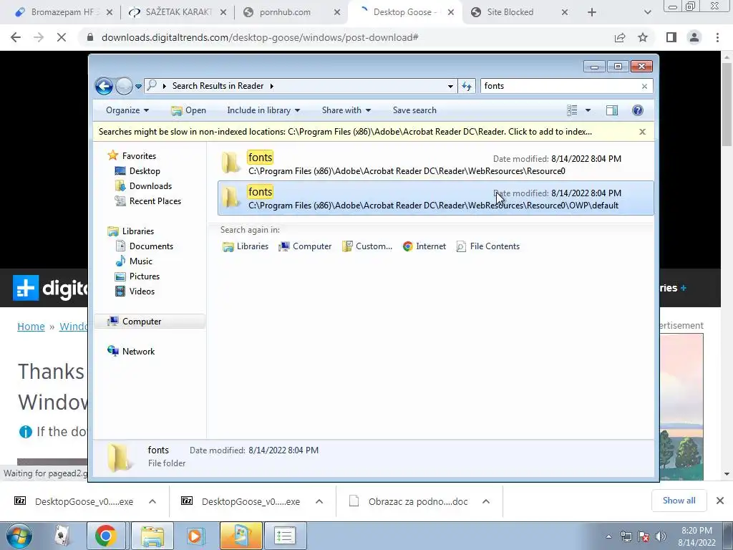The width and height of the screenshot is (733, 550).
Task: Click Save search in the toolbar
Action: (x=414, y=110)
